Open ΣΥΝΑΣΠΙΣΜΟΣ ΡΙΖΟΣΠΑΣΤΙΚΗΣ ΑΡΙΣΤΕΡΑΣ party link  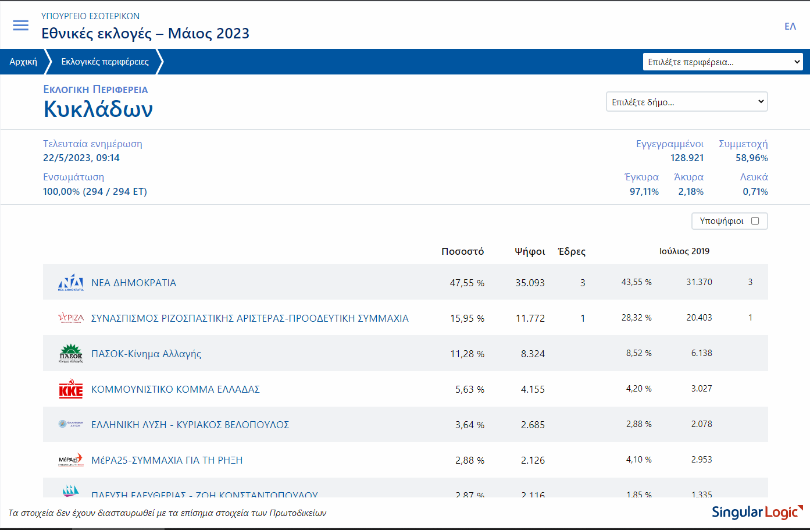(250, 318)
